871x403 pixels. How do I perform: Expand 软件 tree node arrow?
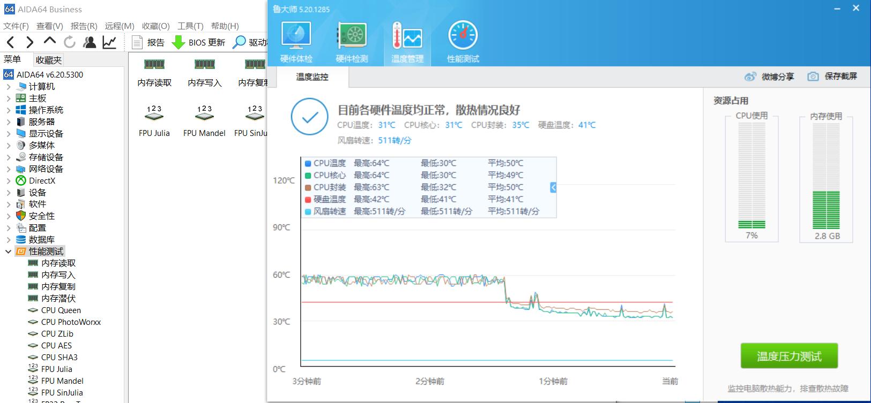click(8, 204)
